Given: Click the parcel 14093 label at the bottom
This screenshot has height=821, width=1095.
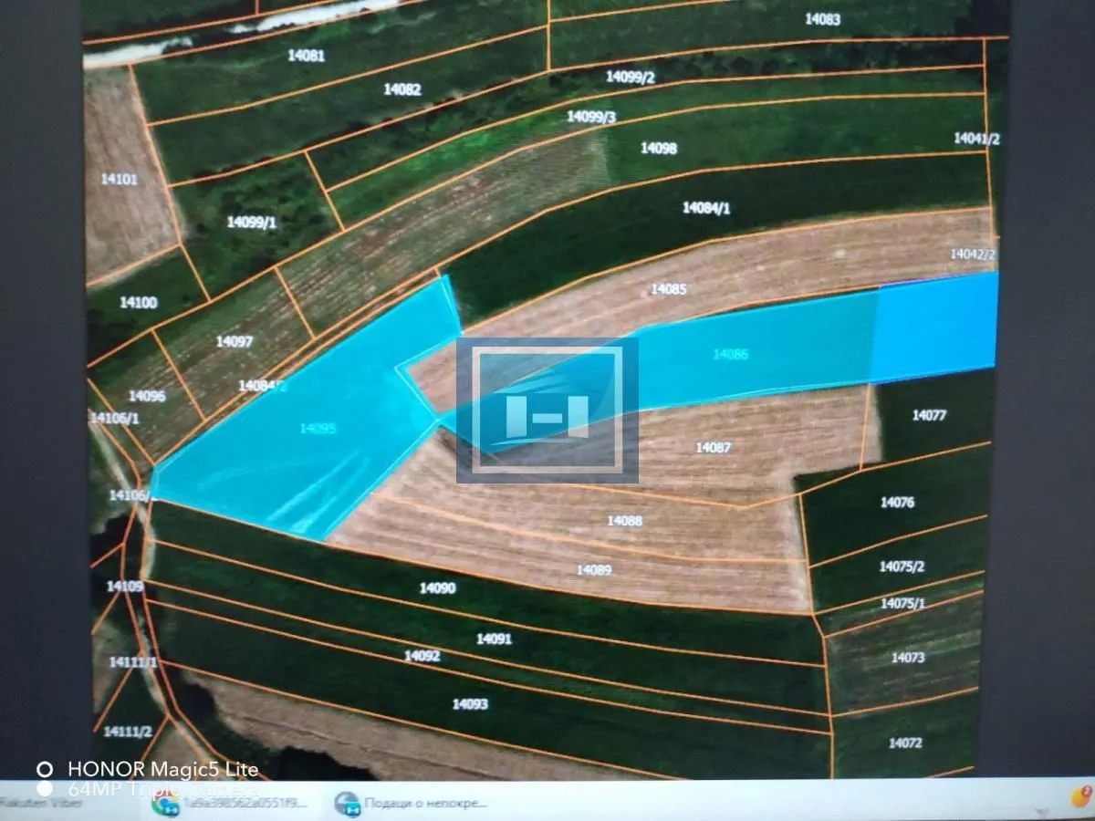Looking at the screenshot, I should pyautogui.click(x=469, y=703).
